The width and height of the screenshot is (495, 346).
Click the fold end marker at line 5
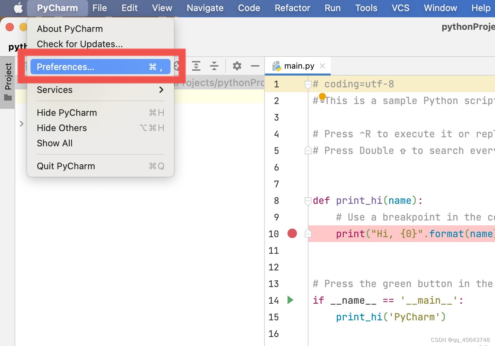308,150
